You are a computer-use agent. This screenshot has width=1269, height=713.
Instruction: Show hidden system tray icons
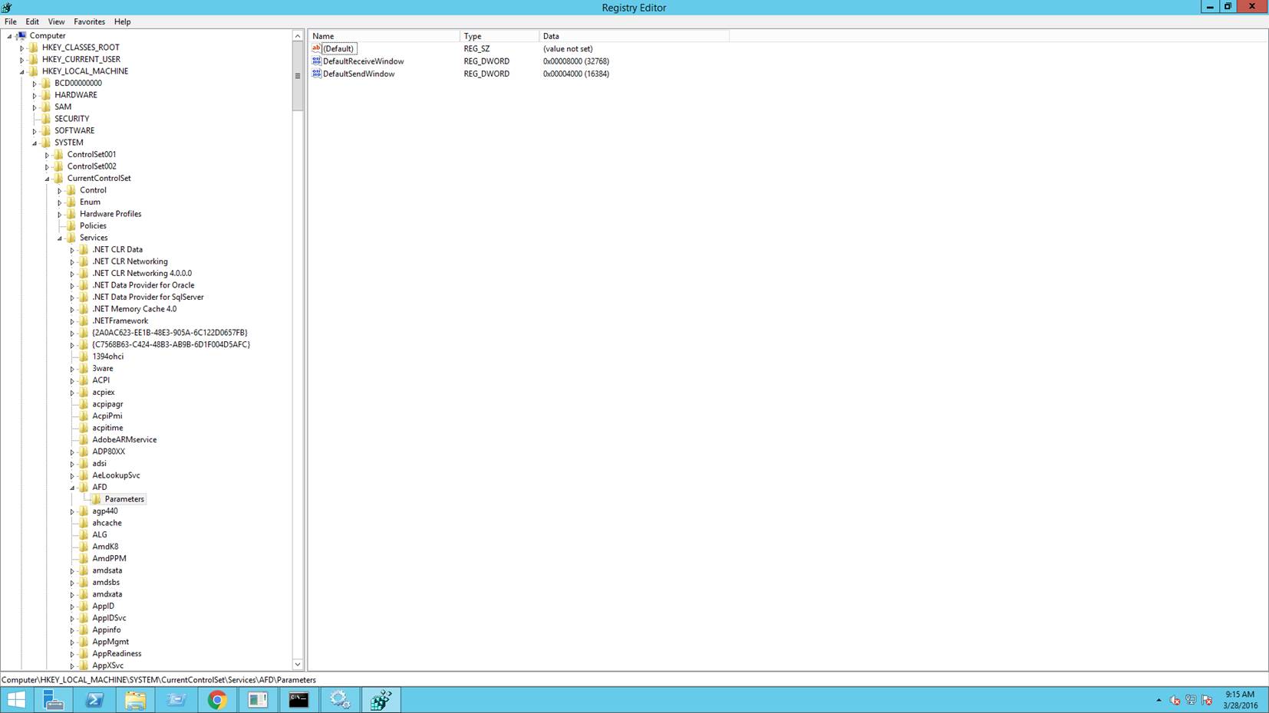(x=1159, y=700)
